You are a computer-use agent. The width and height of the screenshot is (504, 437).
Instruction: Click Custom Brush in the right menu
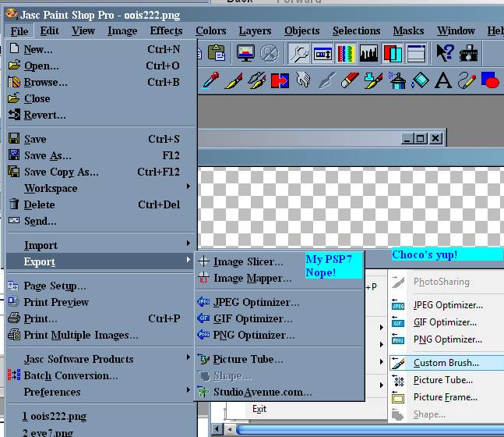click(446, 363)
